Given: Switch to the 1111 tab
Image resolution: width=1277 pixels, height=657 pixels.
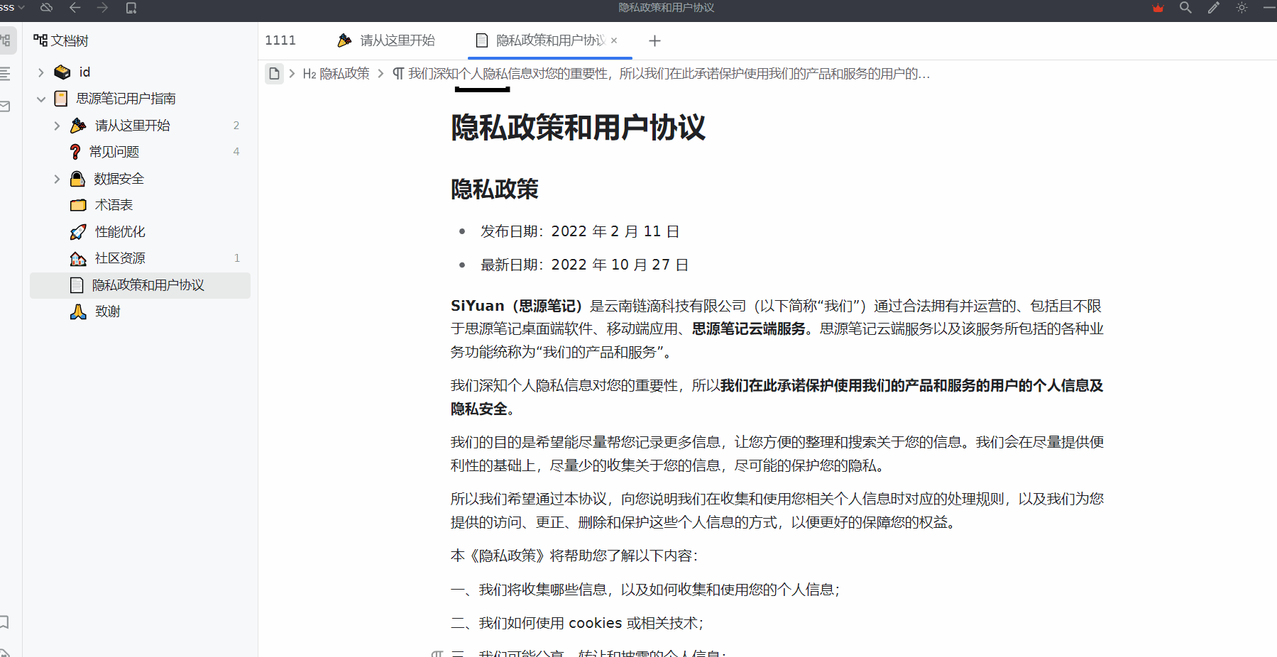Looking at the screenshot, I should coord(280,40).
